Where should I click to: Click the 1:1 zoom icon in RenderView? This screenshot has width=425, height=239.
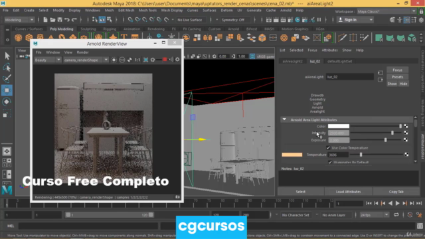pyautogui.click(x=137, y=60)
